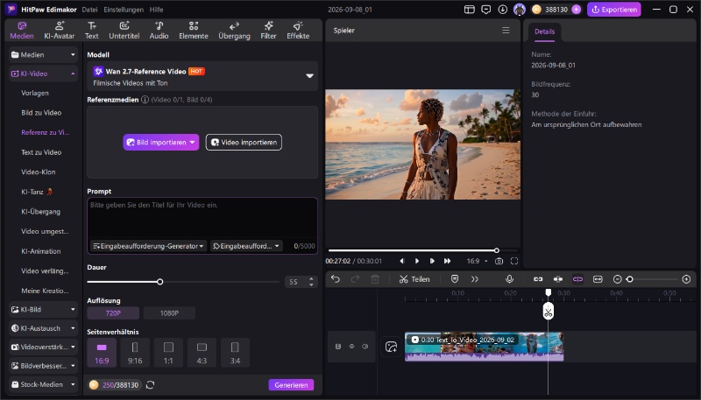Open the Einstellungen menu
Viewport: 701px width, 400px height.
coord(124,10)
